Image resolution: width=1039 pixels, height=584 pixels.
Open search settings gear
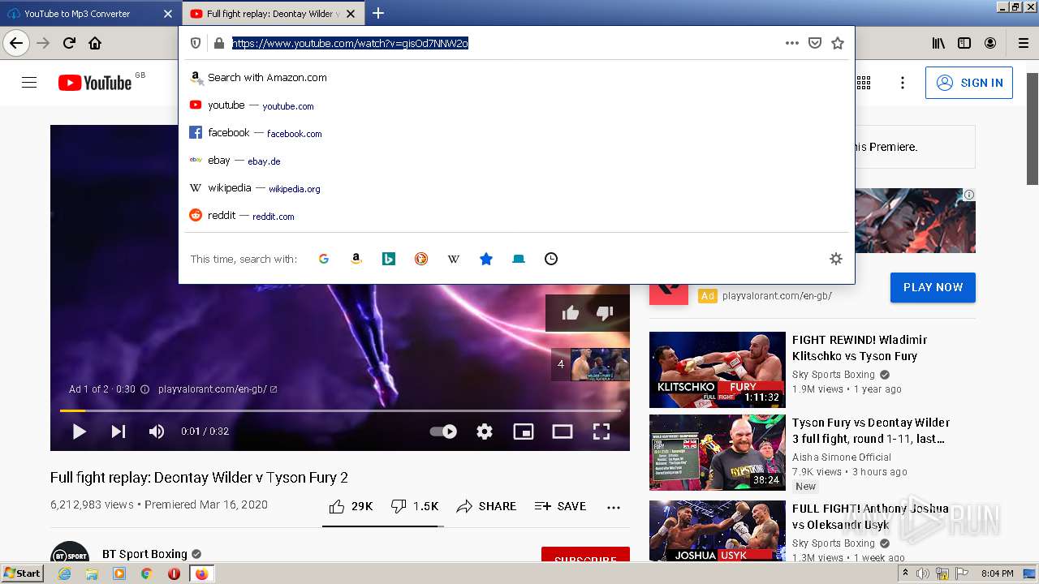pyautogui.click(x=836, y=259)
